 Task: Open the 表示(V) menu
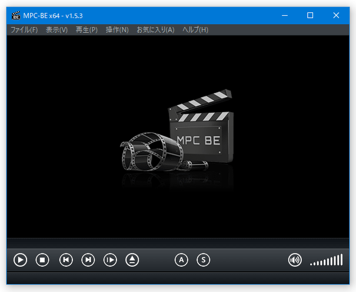[56, 29]
